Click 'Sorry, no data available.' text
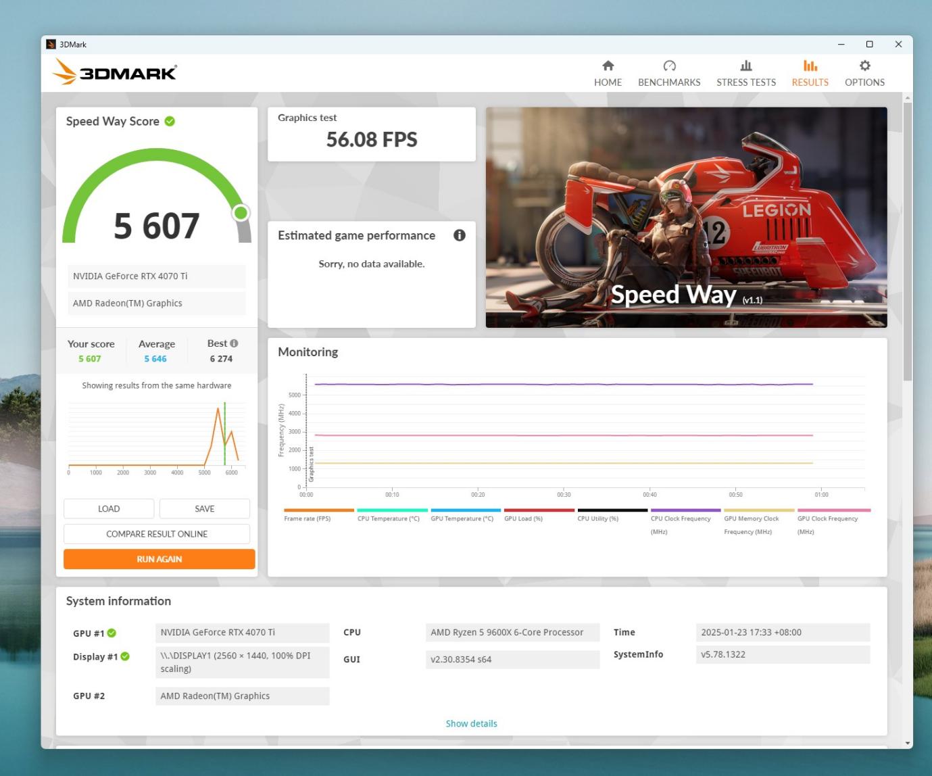This screenshot has width=932, height=776. [x=372, y=264]
